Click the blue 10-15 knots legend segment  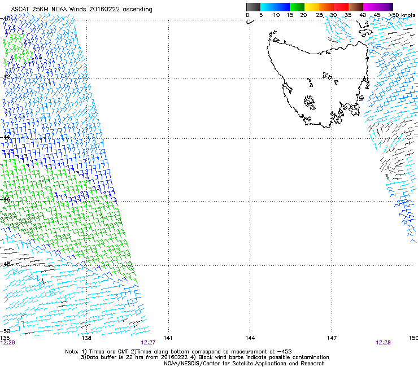click(282, 7)
